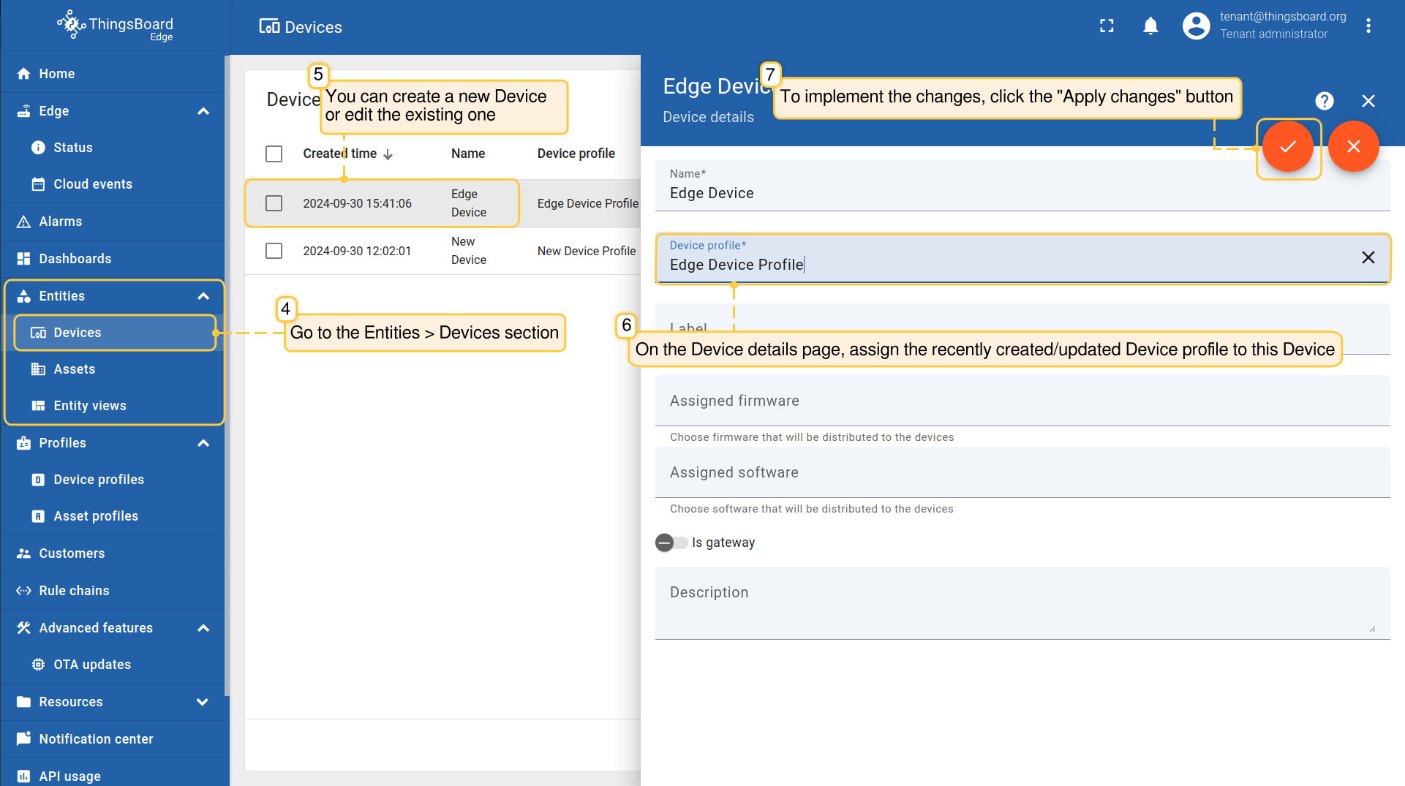Clear the Device profile field with X

pos(1368,257)
